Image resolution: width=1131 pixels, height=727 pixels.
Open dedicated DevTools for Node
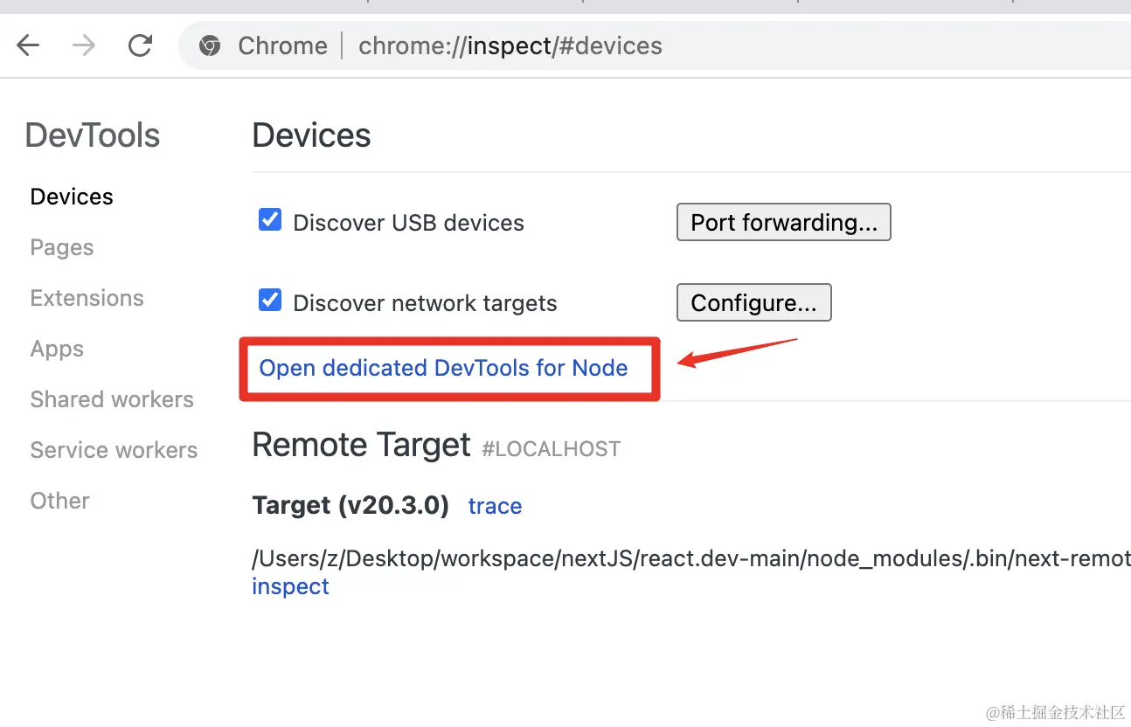443,368
